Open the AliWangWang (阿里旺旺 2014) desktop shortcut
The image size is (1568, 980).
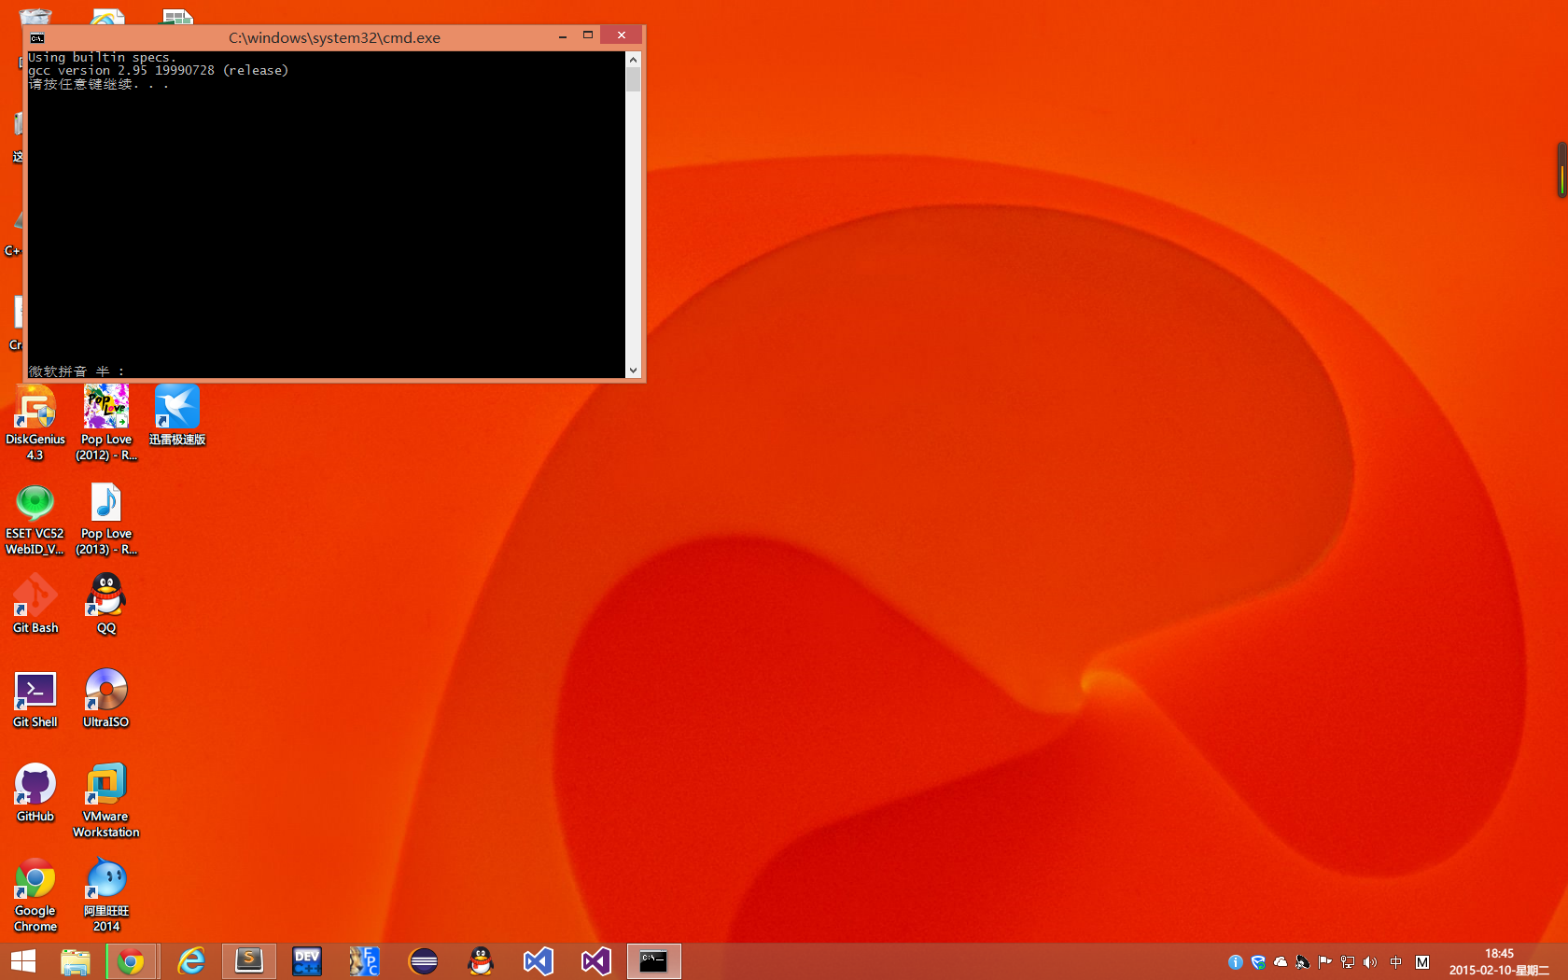point(106,895)
